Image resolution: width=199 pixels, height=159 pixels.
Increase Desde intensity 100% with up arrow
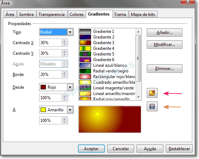click(x=65, y=96)
